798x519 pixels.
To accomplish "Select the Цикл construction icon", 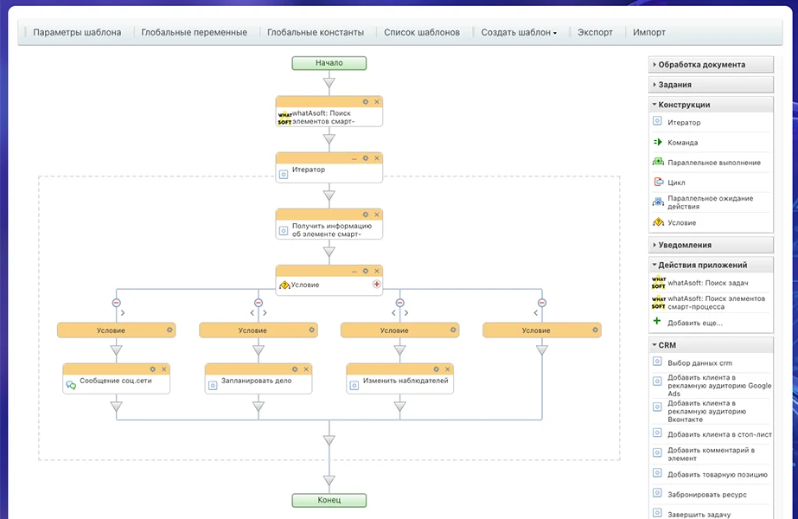I will 659,182.
